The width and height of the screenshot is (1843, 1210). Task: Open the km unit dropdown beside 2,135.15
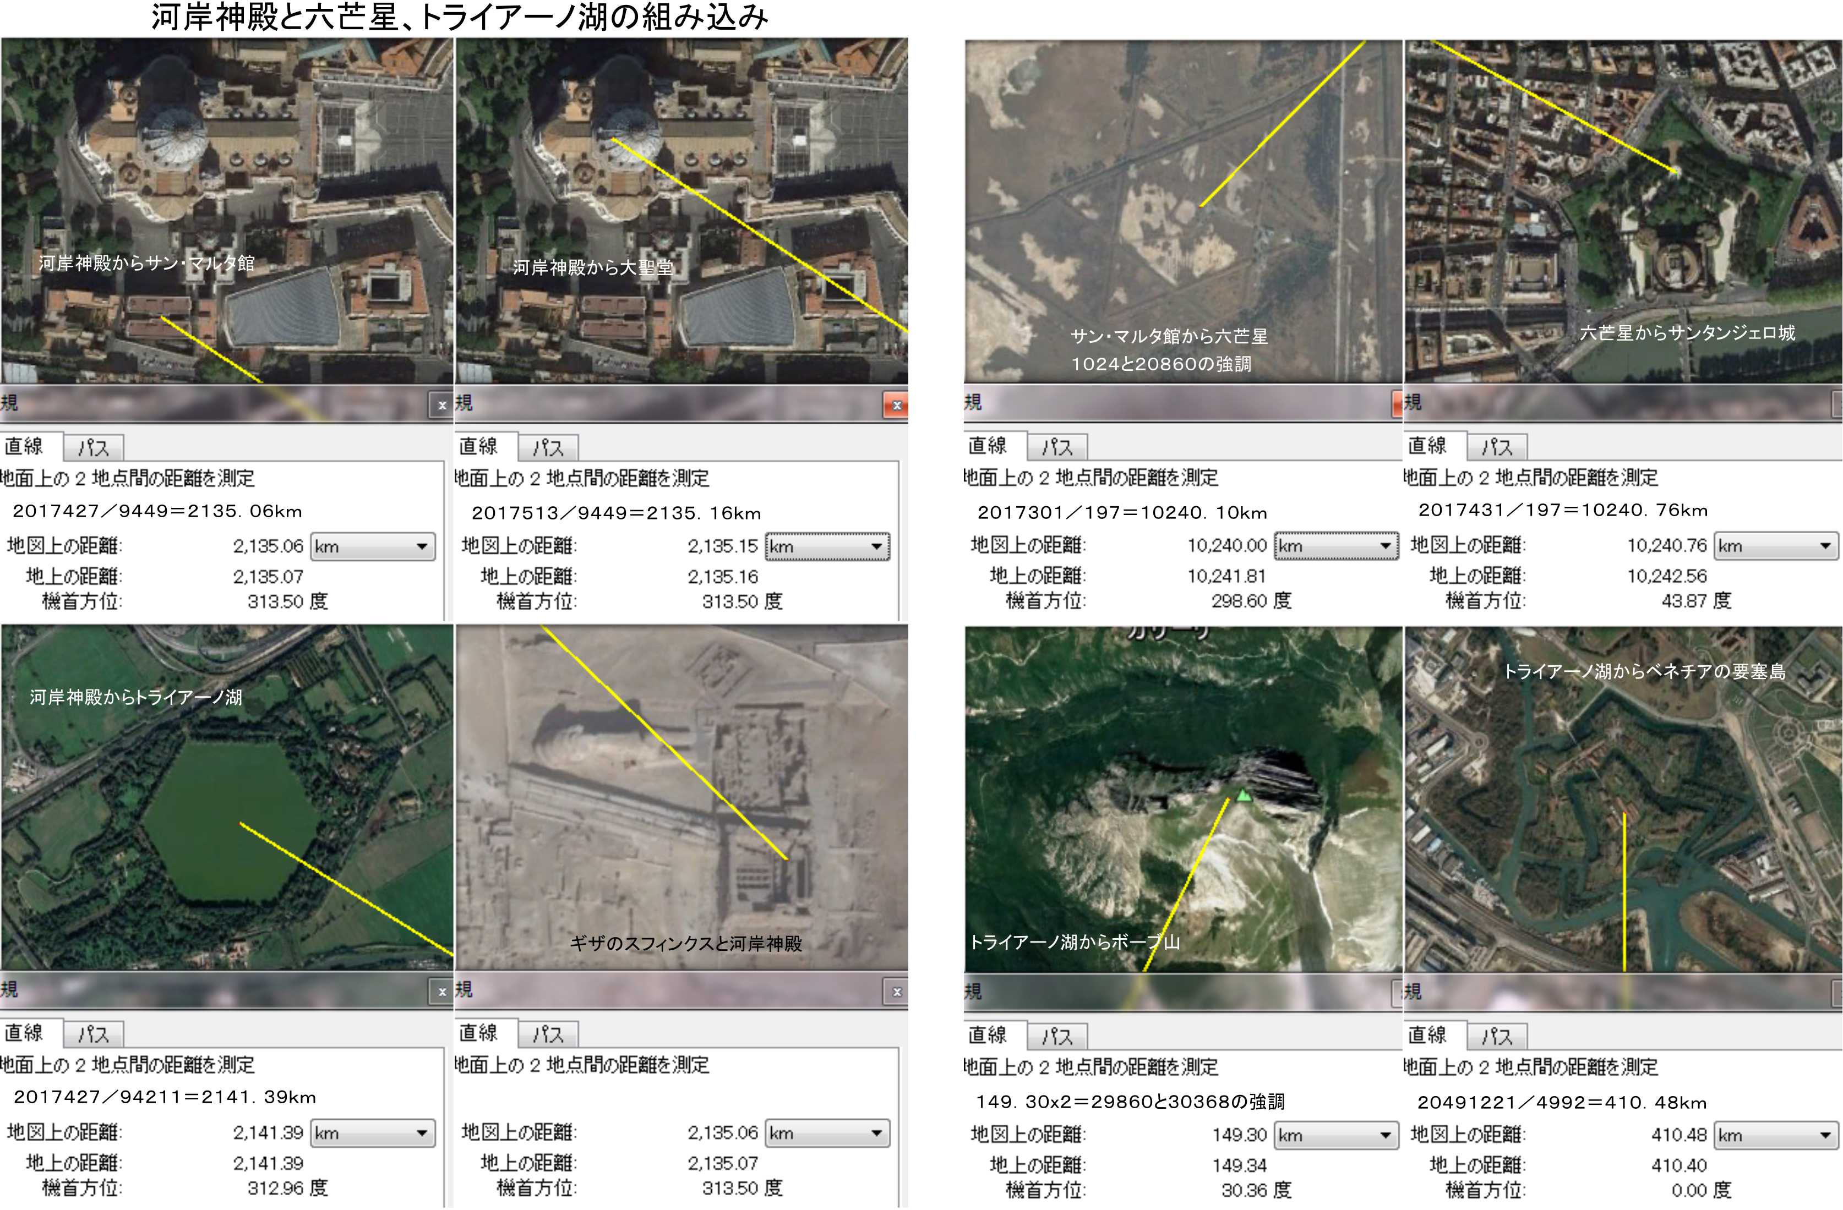[x=827, y=546]
